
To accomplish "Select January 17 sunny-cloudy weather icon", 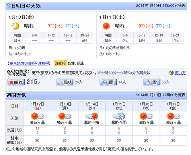I will point(173,116).
